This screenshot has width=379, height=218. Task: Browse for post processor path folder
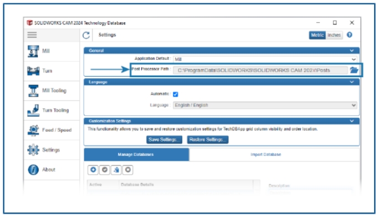pos(354,70)
